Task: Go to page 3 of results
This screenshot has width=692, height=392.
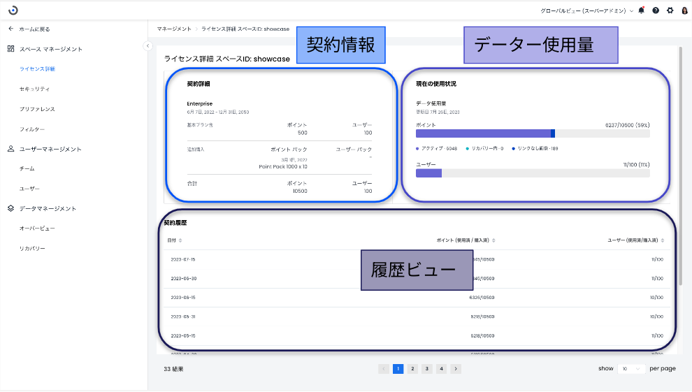Action: (427, 369)
